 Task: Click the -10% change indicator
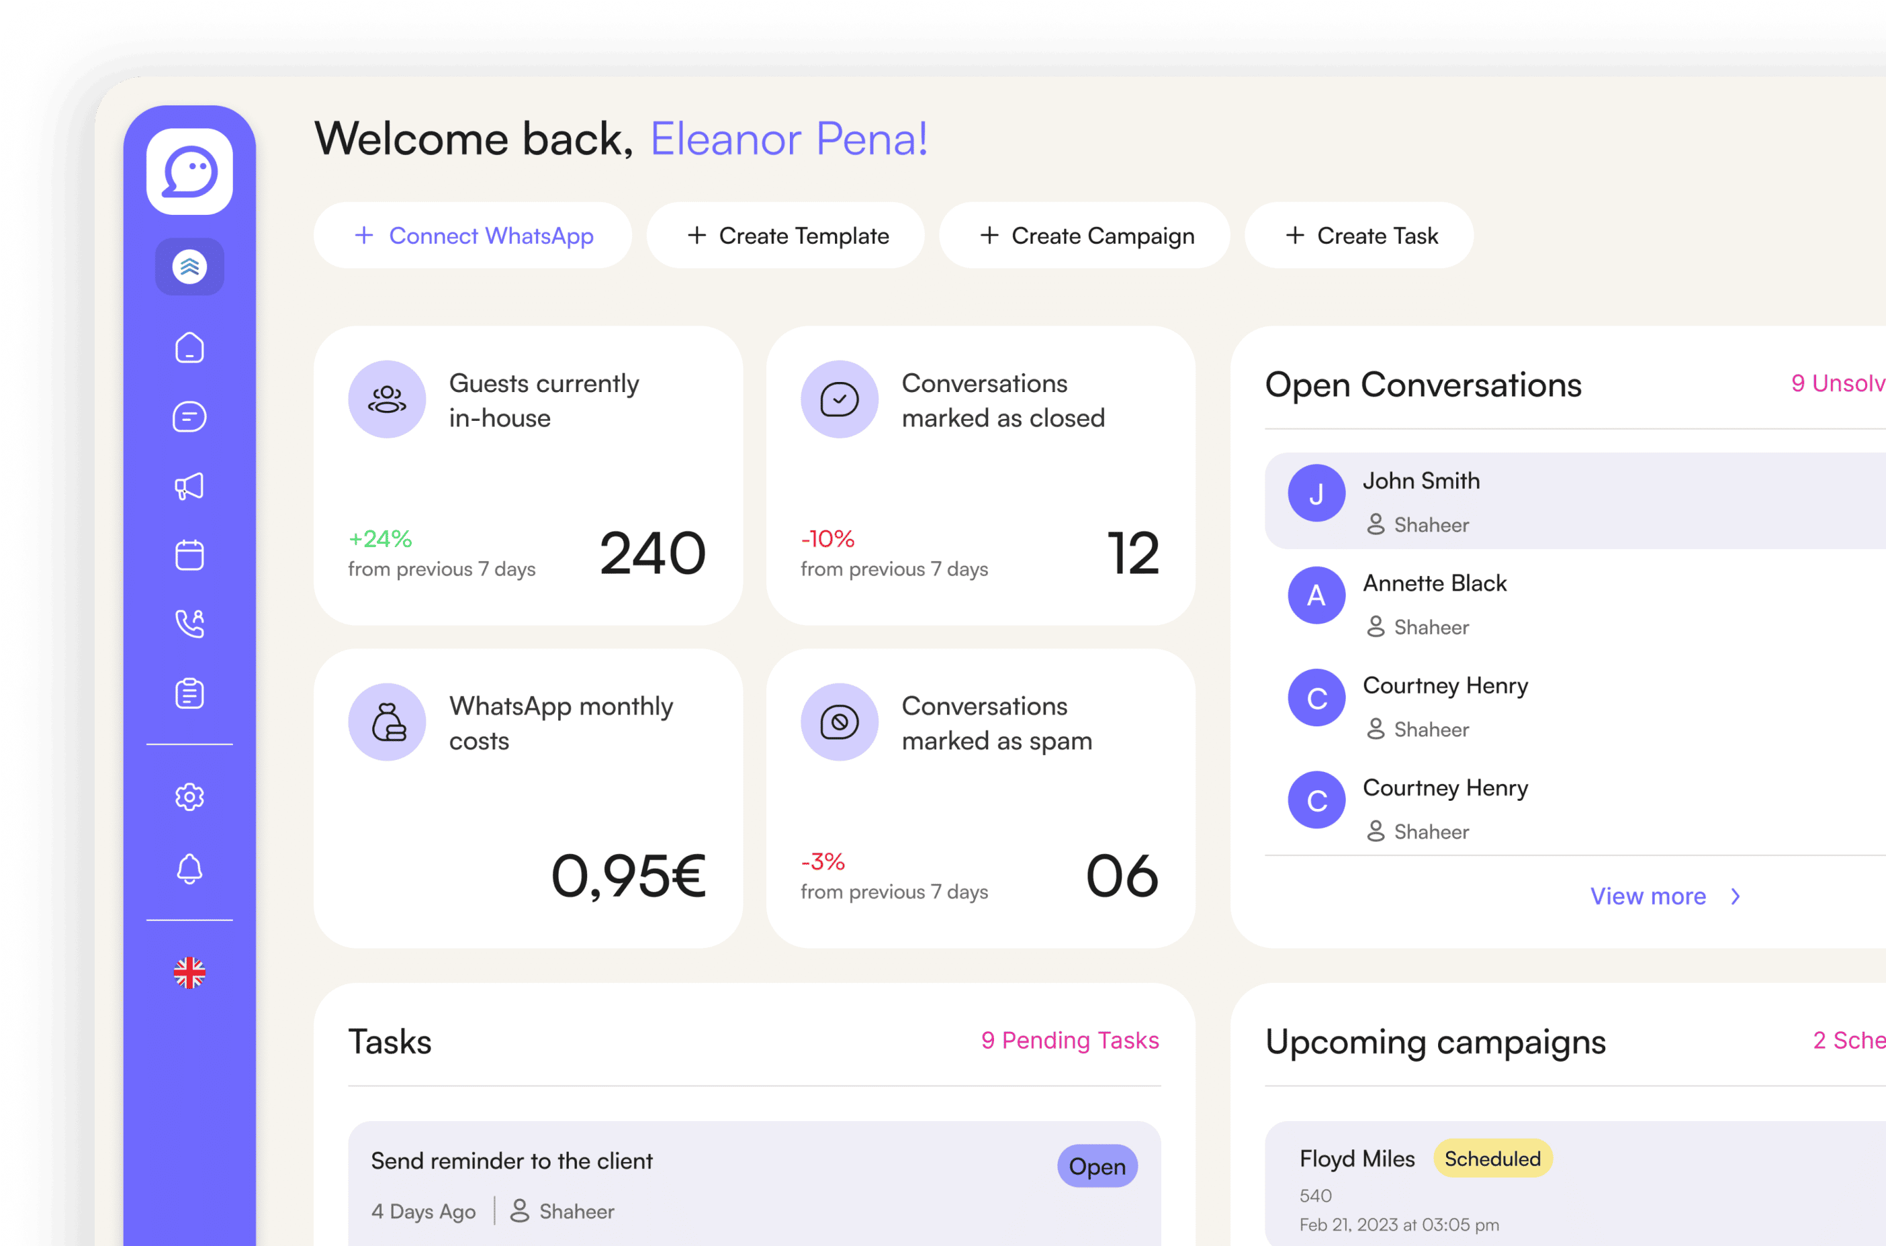coord(827,539)
